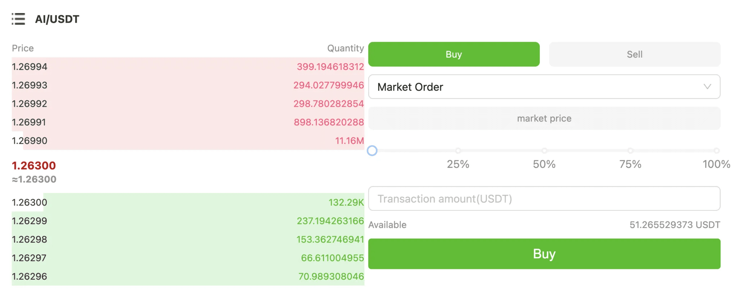
Task: Click the market price field
Action: (x=544, y=118)
